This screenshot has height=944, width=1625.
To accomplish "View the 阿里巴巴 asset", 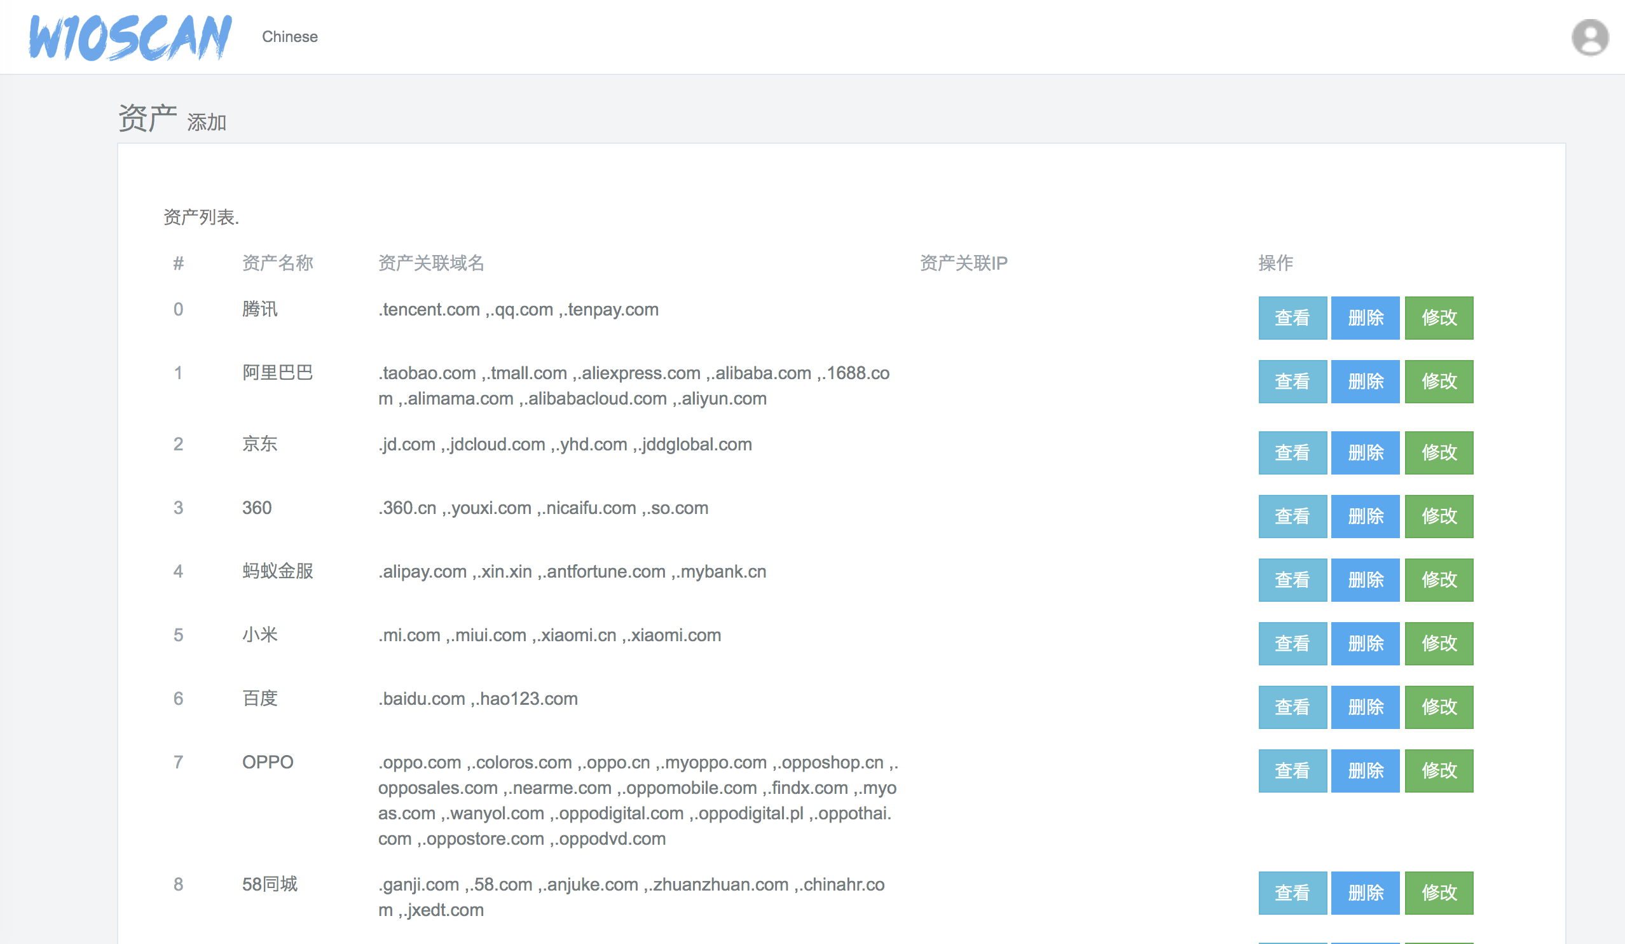I will (x=1292, y=381).
